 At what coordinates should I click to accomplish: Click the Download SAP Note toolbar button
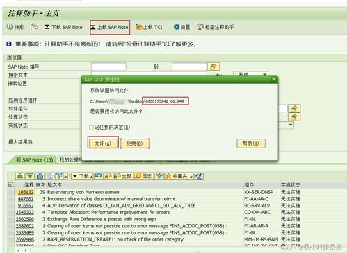pos(63,27)
